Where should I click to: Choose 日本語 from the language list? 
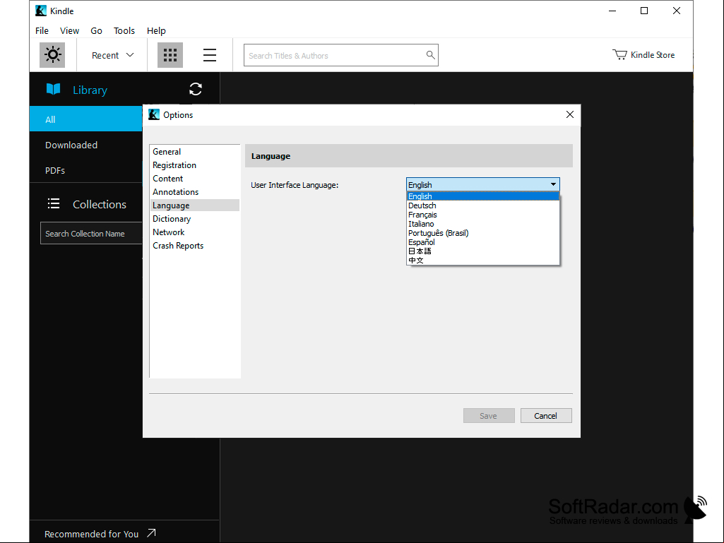click(483, 251)
